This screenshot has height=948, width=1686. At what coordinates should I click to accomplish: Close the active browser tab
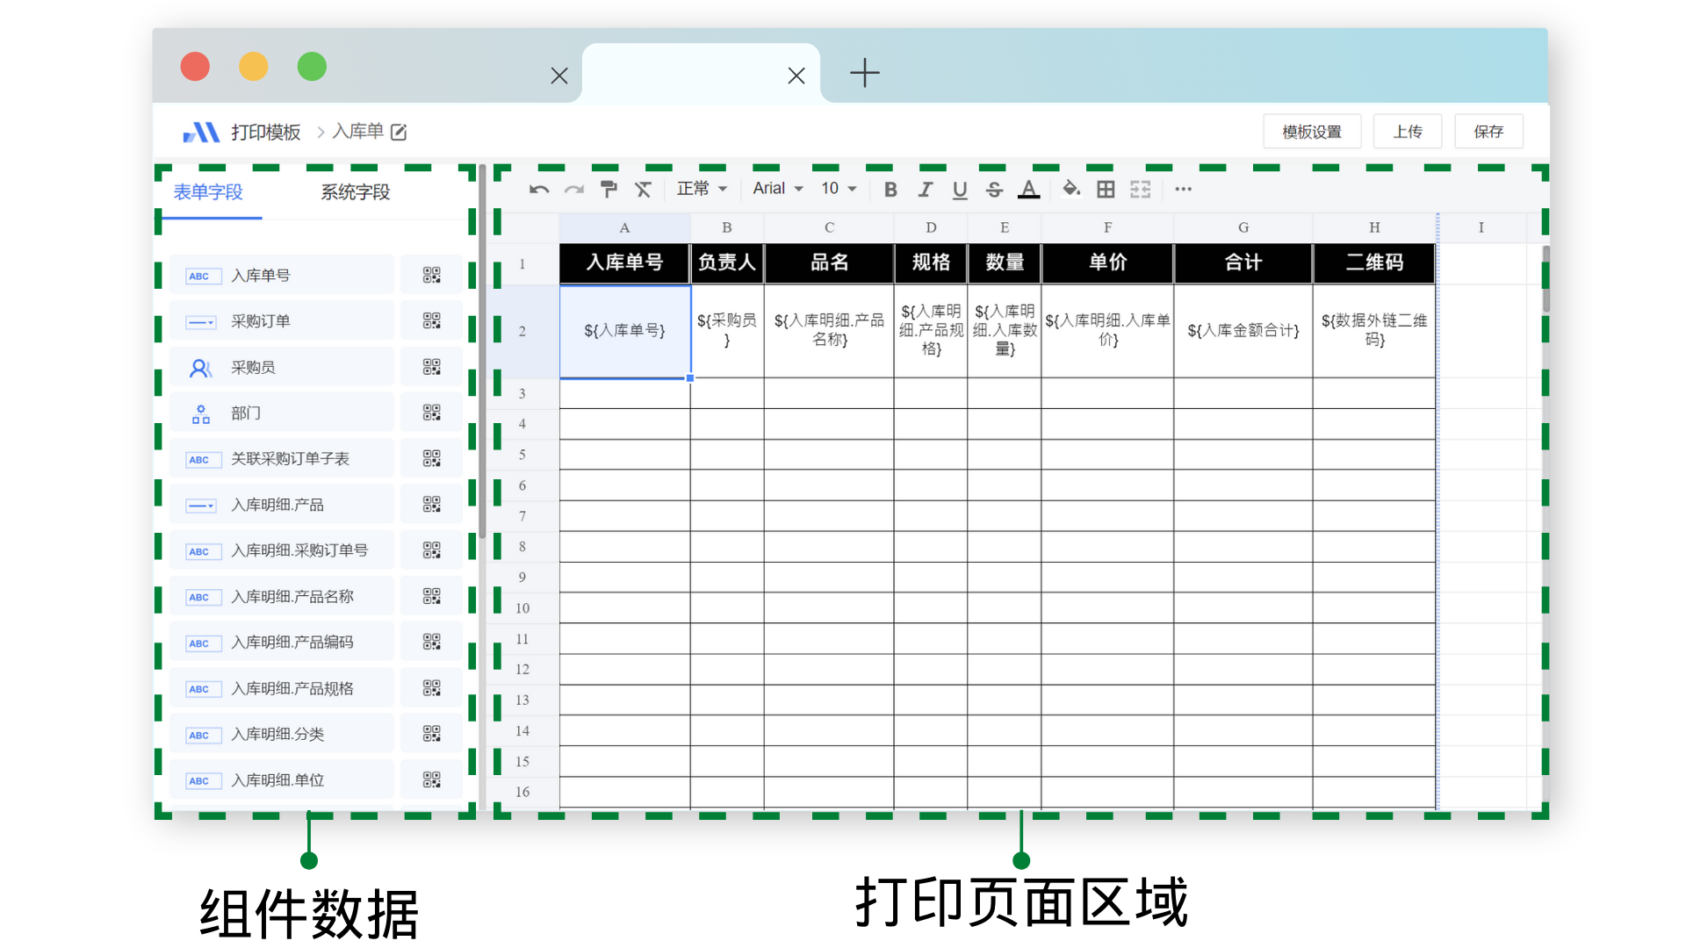point(796,76)
